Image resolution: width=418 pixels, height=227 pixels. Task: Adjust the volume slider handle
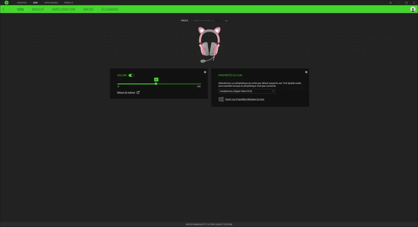156,84
